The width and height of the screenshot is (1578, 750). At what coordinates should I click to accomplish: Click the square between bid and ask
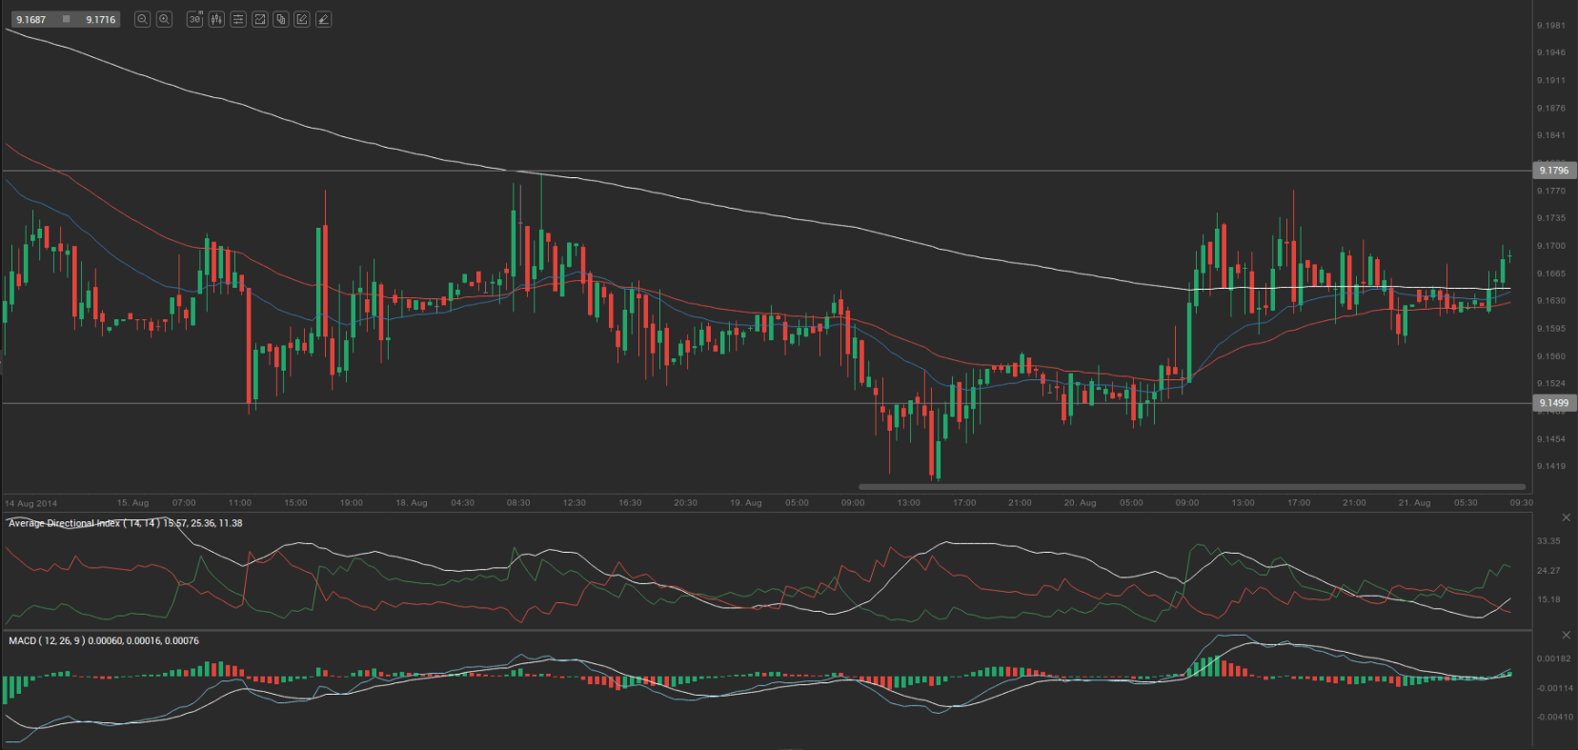pos(66,19)
